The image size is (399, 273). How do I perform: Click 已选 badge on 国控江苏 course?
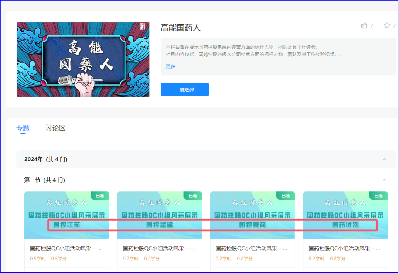pos(100,196)
